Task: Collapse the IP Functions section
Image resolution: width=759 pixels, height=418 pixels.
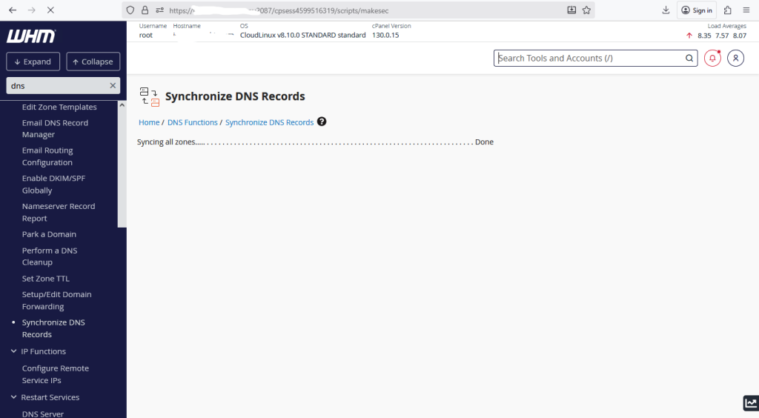Action: pyautogui.click(x=14, y=351)
